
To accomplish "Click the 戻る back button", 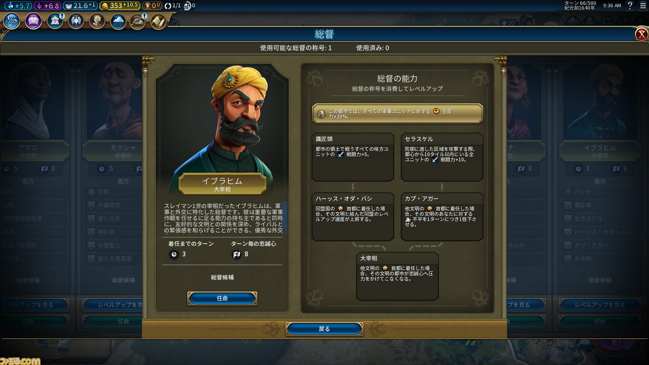I will [x=324, y=329].
